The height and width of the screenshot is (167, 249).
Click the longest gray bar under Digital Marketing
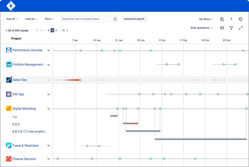click(201, 139)
